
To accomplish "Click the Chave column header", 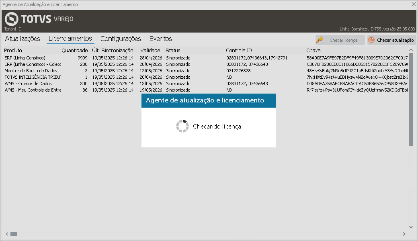I will (x=313, y=50).
